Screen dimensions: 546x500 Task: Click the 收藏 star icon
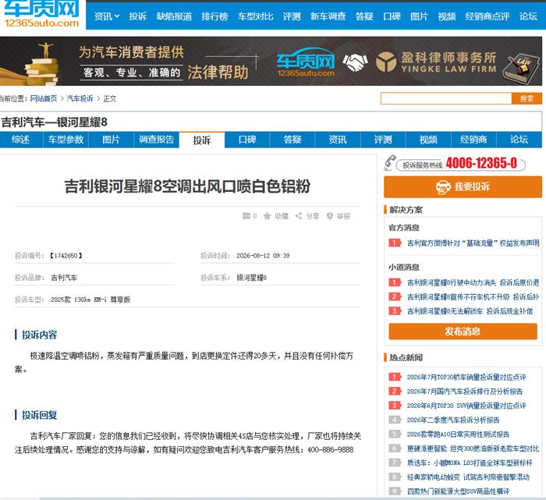267,216
